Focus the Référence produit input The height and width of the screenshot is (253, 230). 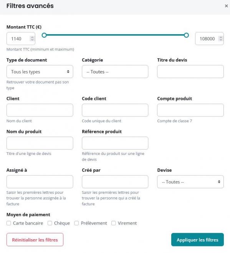pos(115,143)
